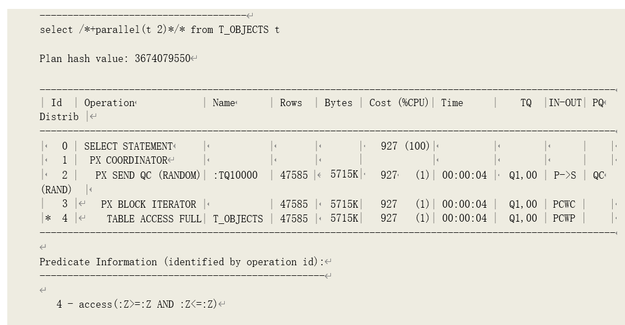Click the Rows column header
625x325 pixels.
(291, 103)
